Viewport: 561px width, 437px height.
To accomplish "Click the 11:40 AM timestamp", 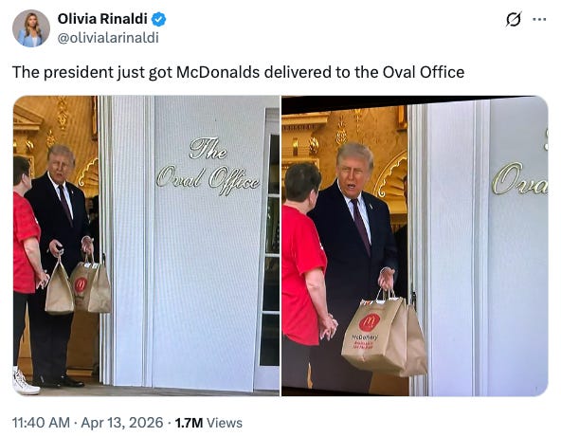I will 41,423.
